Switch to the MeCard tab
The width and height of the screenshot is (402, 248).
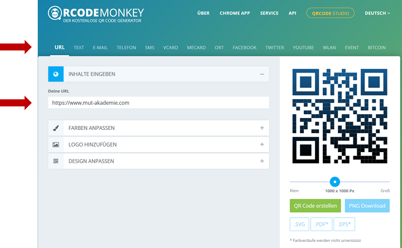tap(196, 47)
